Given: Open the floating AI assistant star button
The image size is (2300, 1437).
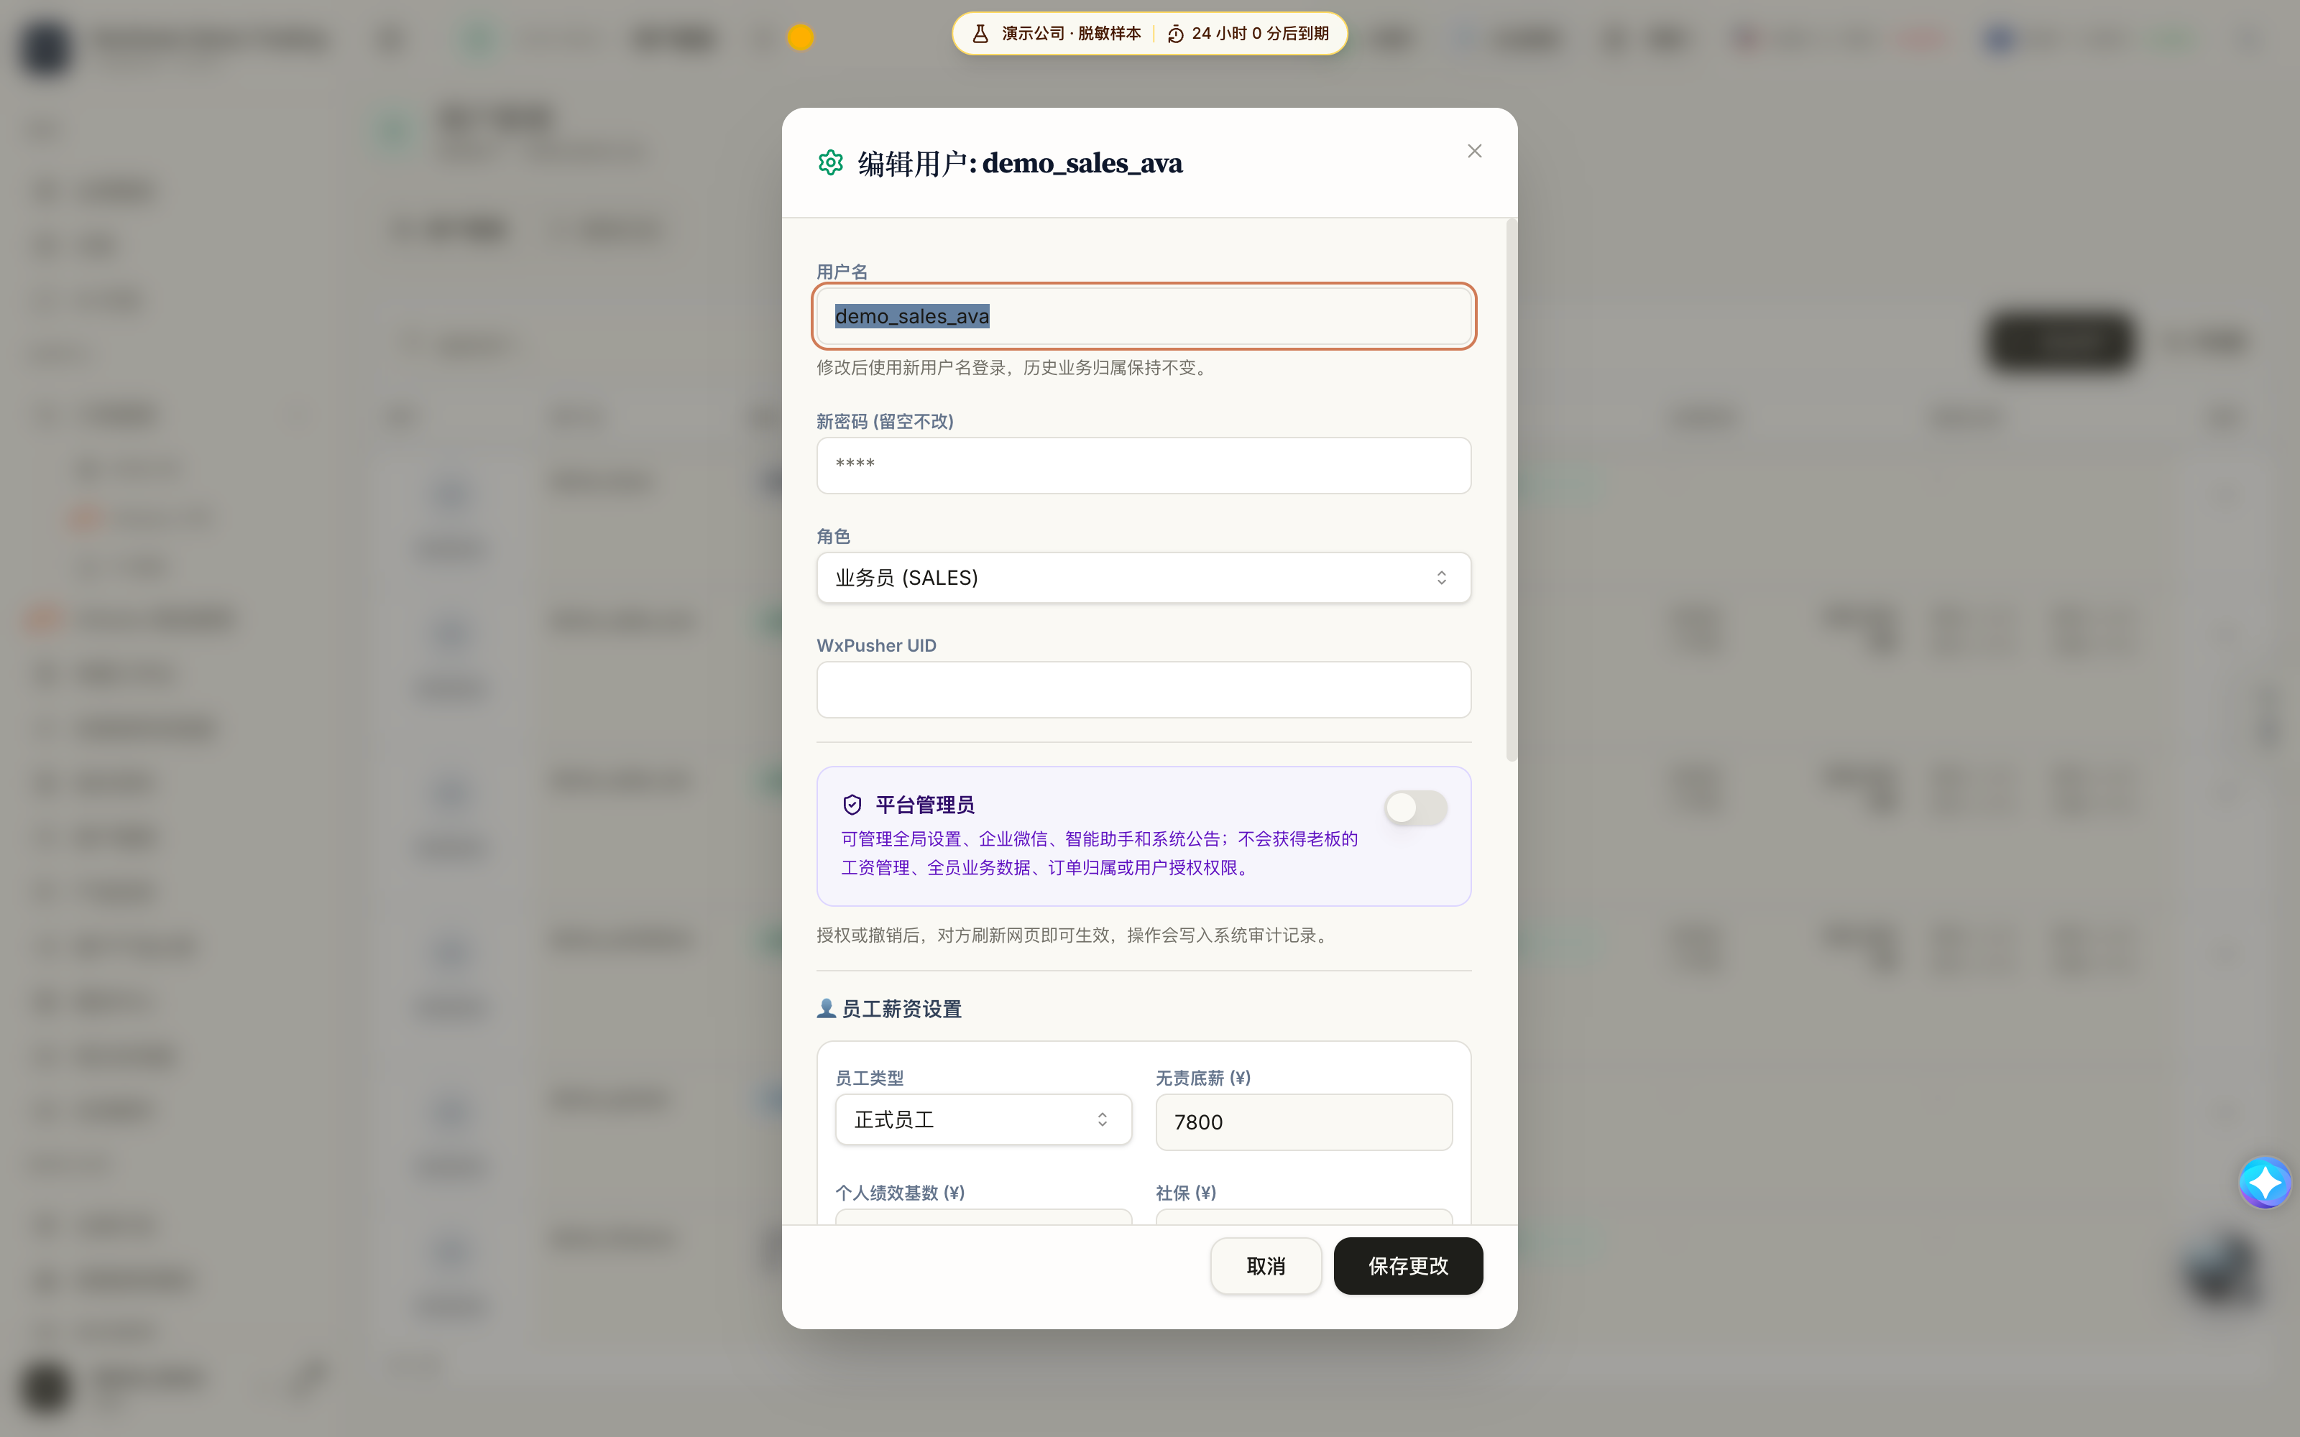Looking at the screenshot, I should (2265, 1183).
